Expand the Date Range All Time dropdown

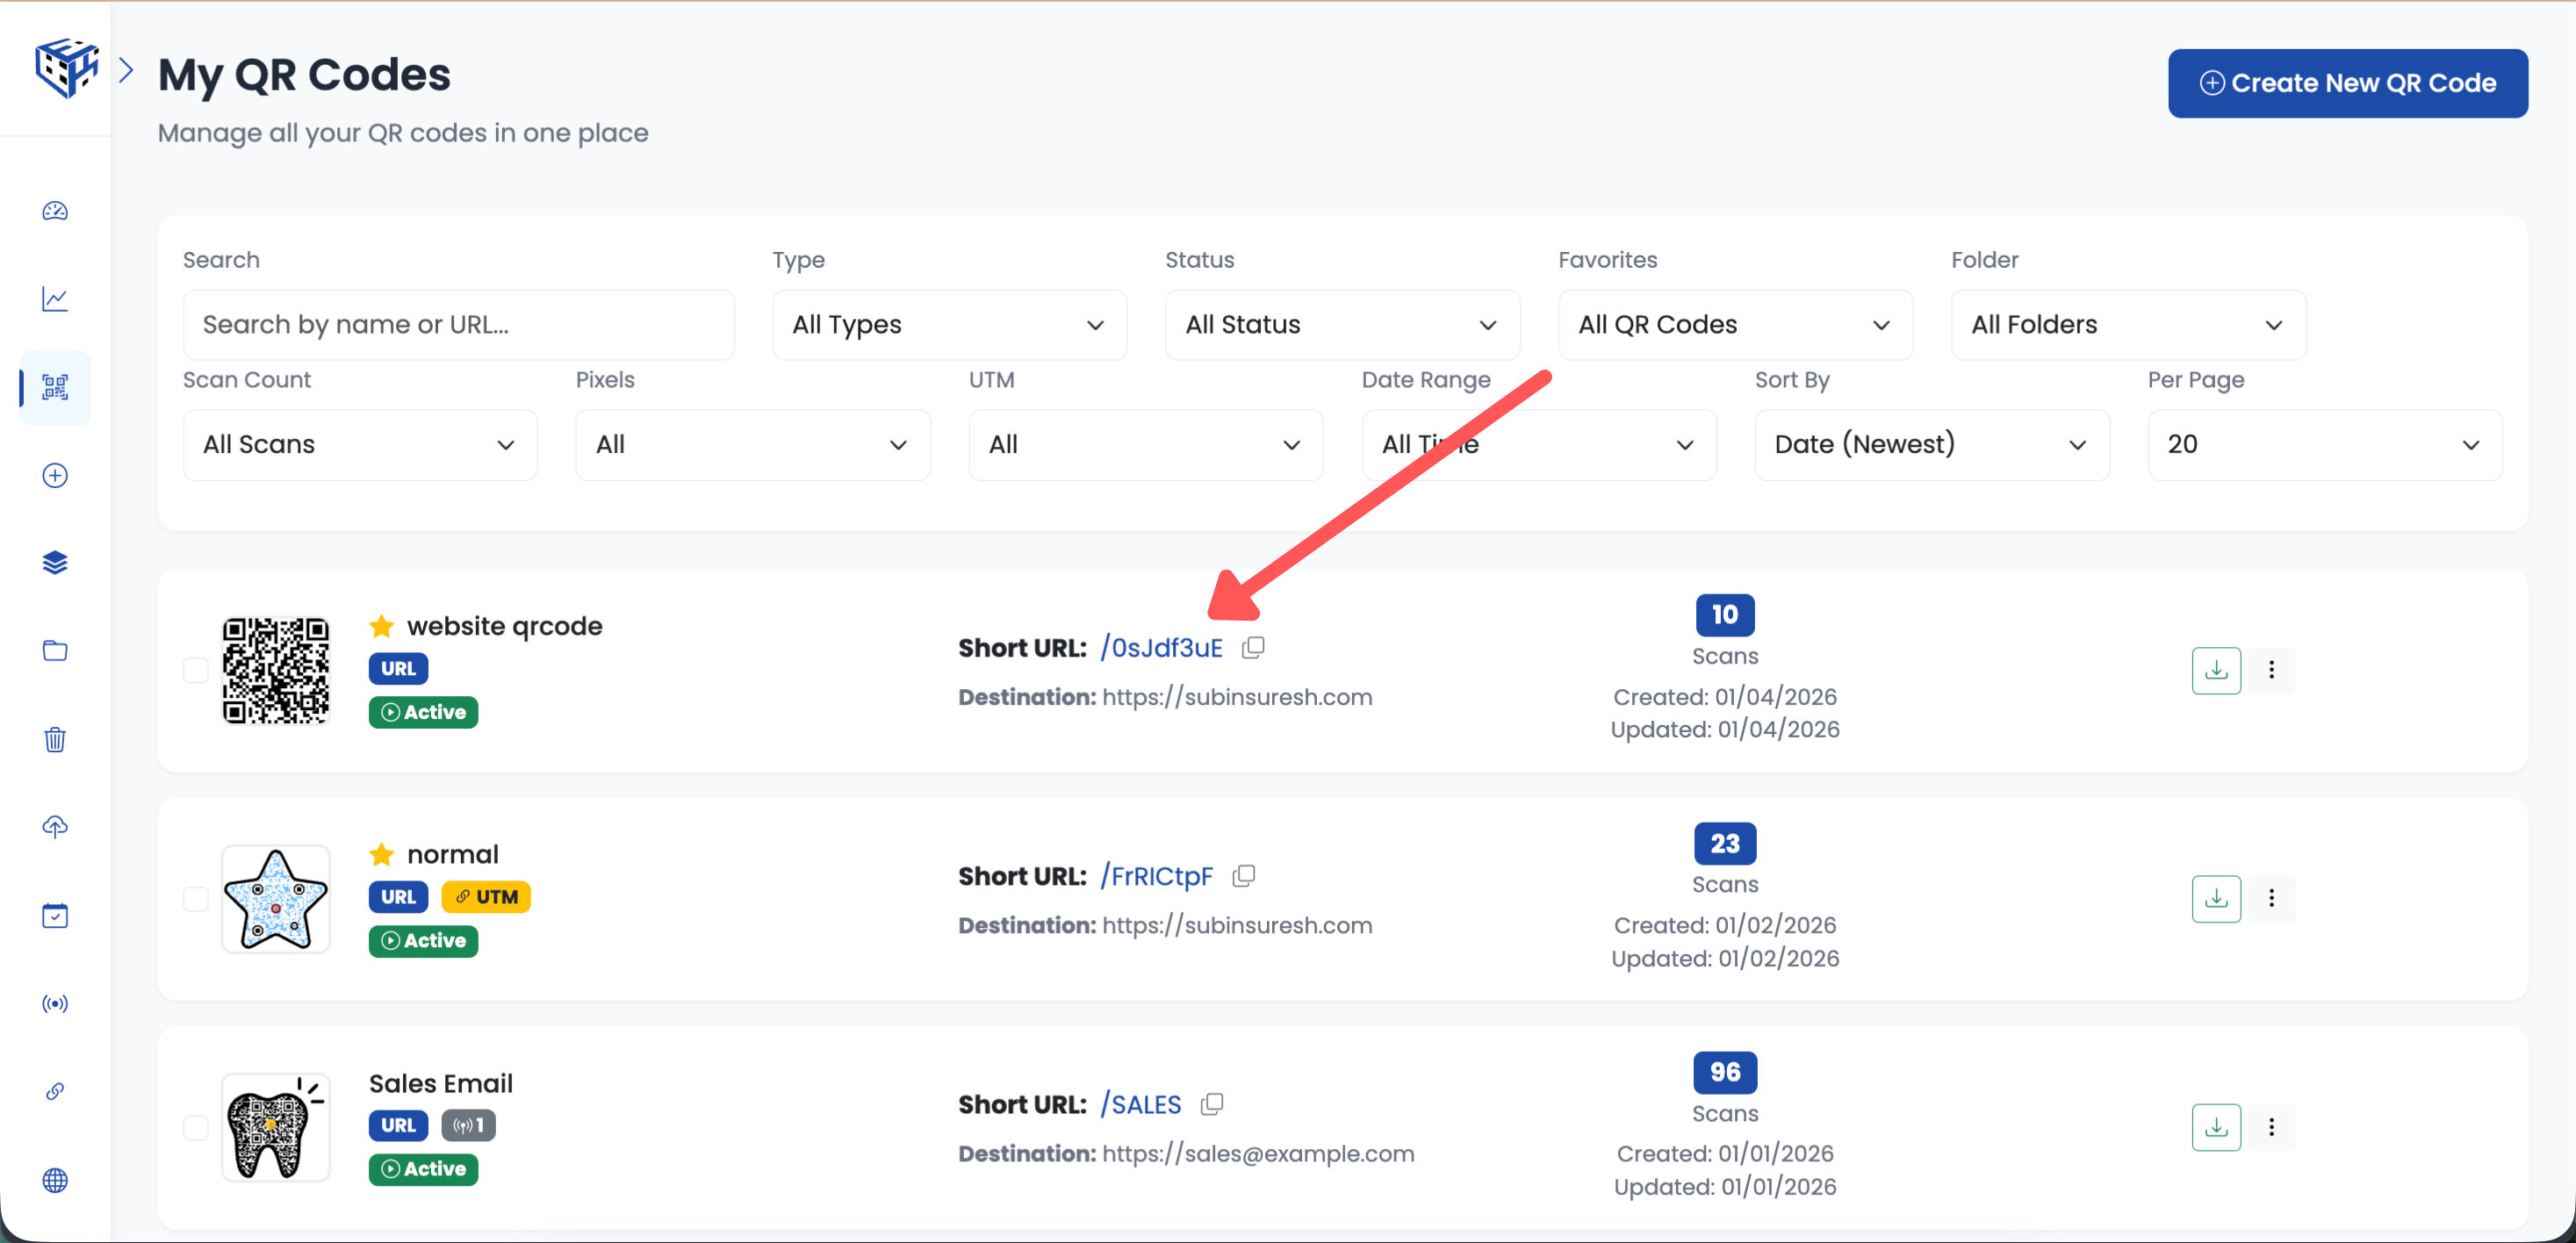1538,444
